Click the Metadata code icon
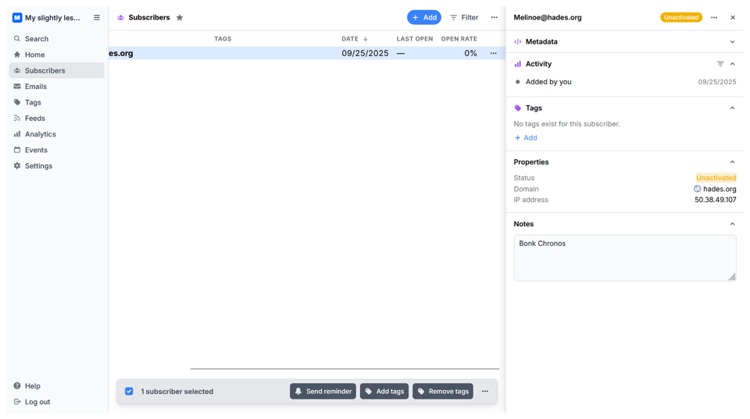Viewport: 750px width, 419px height. point(517,41)
